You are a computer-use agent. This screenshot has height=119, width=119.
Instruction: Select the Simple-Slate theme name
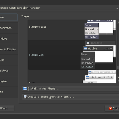37,27
